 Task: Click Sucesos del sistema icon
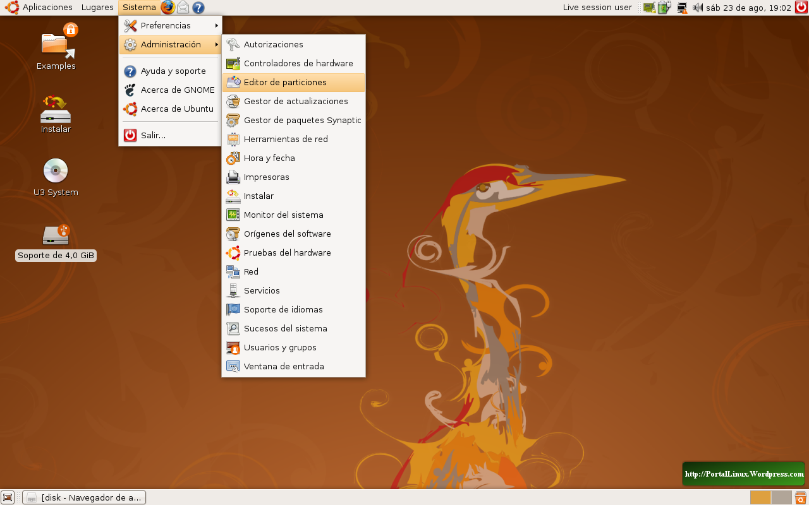pos(233,329)
